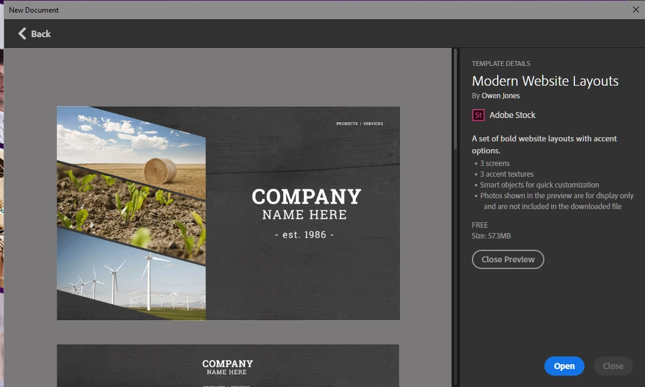Click PRODUCTS in the preview header
This screenshot has height=387, width=645.
[347, 124]
